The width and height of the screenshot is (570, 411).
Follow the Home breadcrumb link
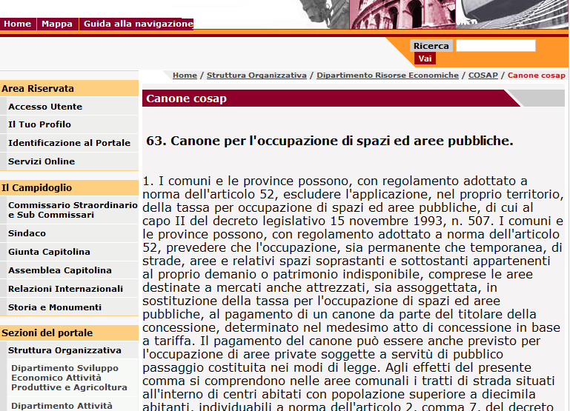point(185,75)
